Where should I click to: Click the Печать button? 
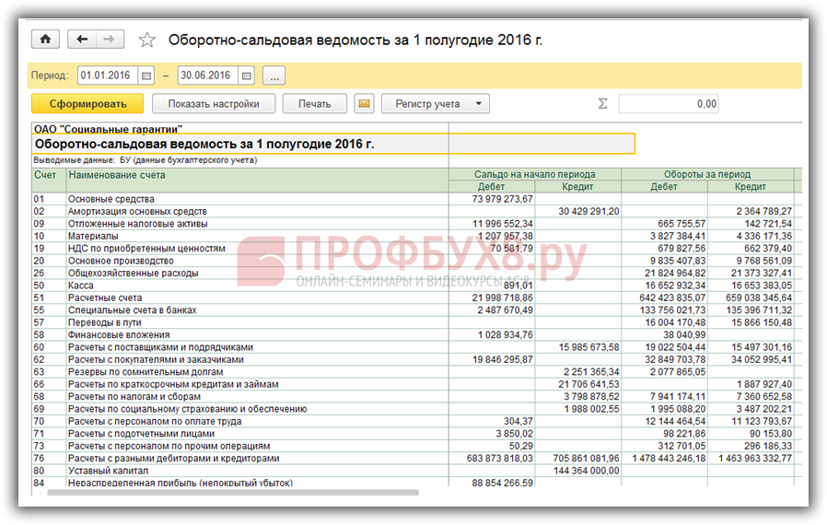(x=314, y=103)
